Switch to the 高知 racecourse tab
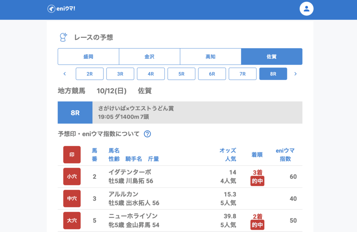The height and width of the screenshot is (232, 357). tap(210, 56)
